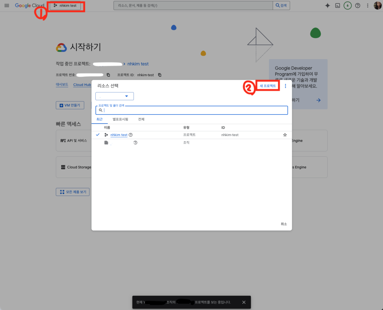Click the user profile avatar
This screenshot has height=310, width=383.
coord(377,6)
